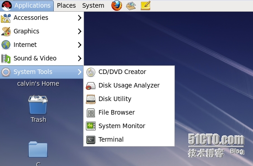Click the Disk Usage Analyzer icon
253x166 pixels.
(x=91, y=86)
